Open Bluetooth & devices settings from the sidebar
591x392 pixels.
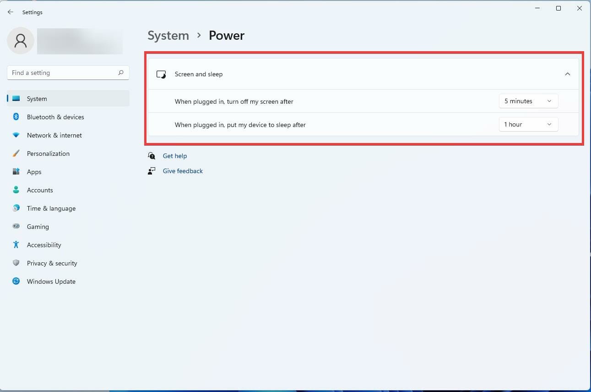click(55, 117)
